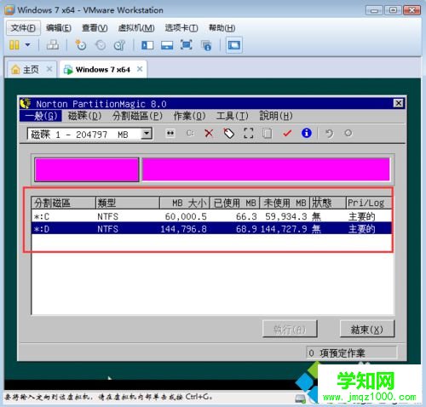This screenshot has height=407, width=426.
Task: Click the 144,727.9 unused value
Action: point(284,229)
